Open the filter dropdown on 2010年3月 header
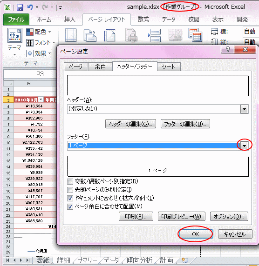The height and width of the screenshot is (266, 259). click(x=41, y=100)
